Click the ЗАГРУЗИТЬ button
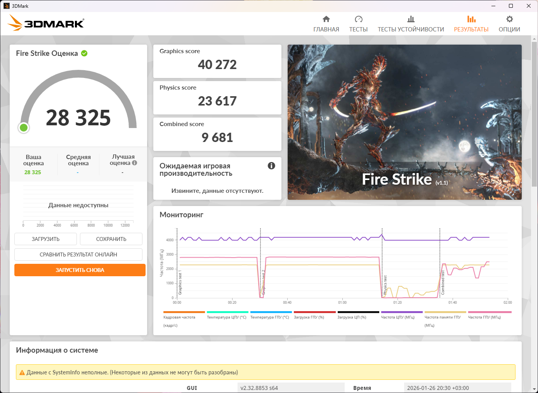Image resolution: width=538 pixels, height=393 pixels. (x=45, y=239)
